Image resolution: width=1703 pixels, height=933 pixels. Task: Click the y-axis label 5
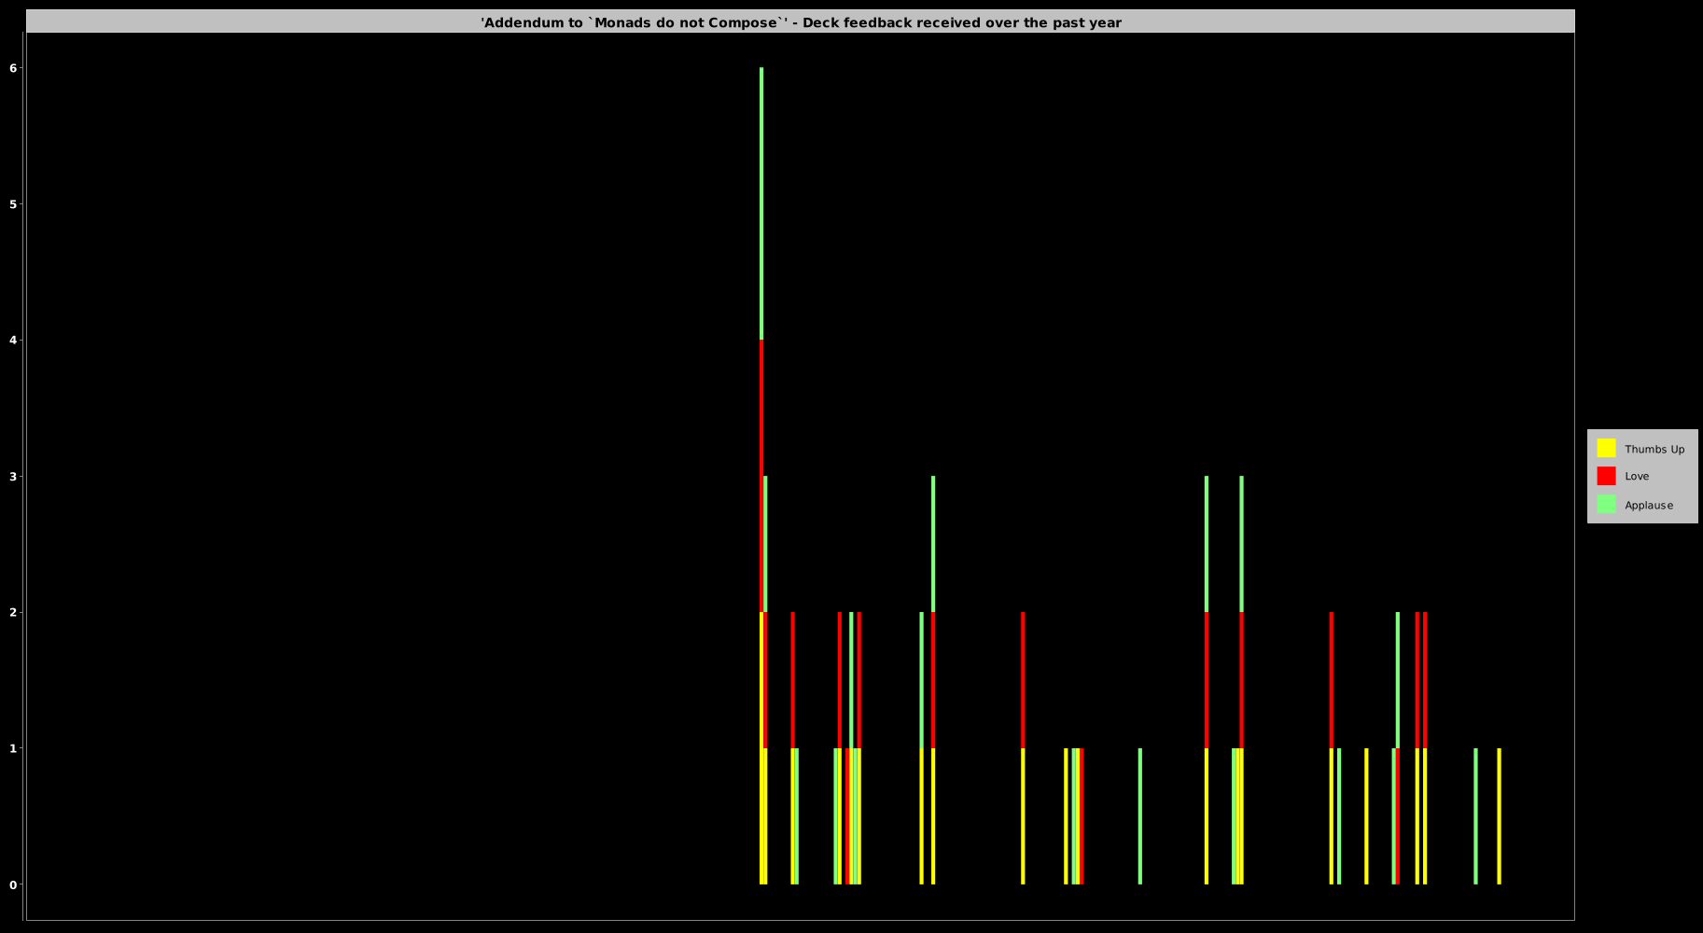[14, 204]
